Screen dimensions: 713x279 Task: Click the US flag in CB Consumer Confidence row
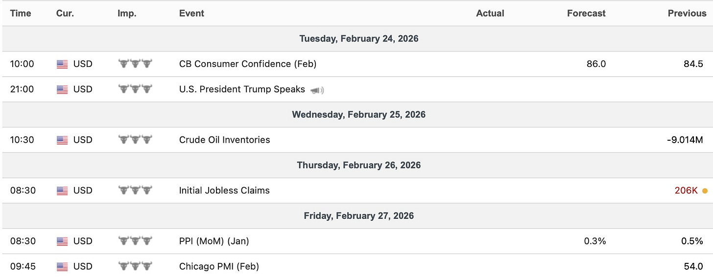(x=62, y=64)
